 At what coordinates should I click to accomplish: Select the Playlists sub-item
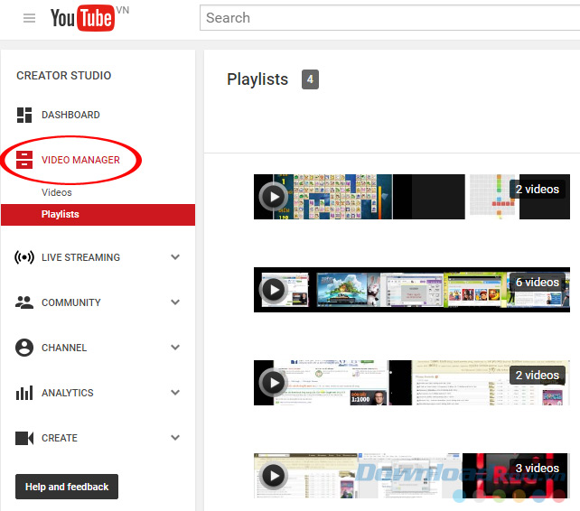[x=98, y=215]
